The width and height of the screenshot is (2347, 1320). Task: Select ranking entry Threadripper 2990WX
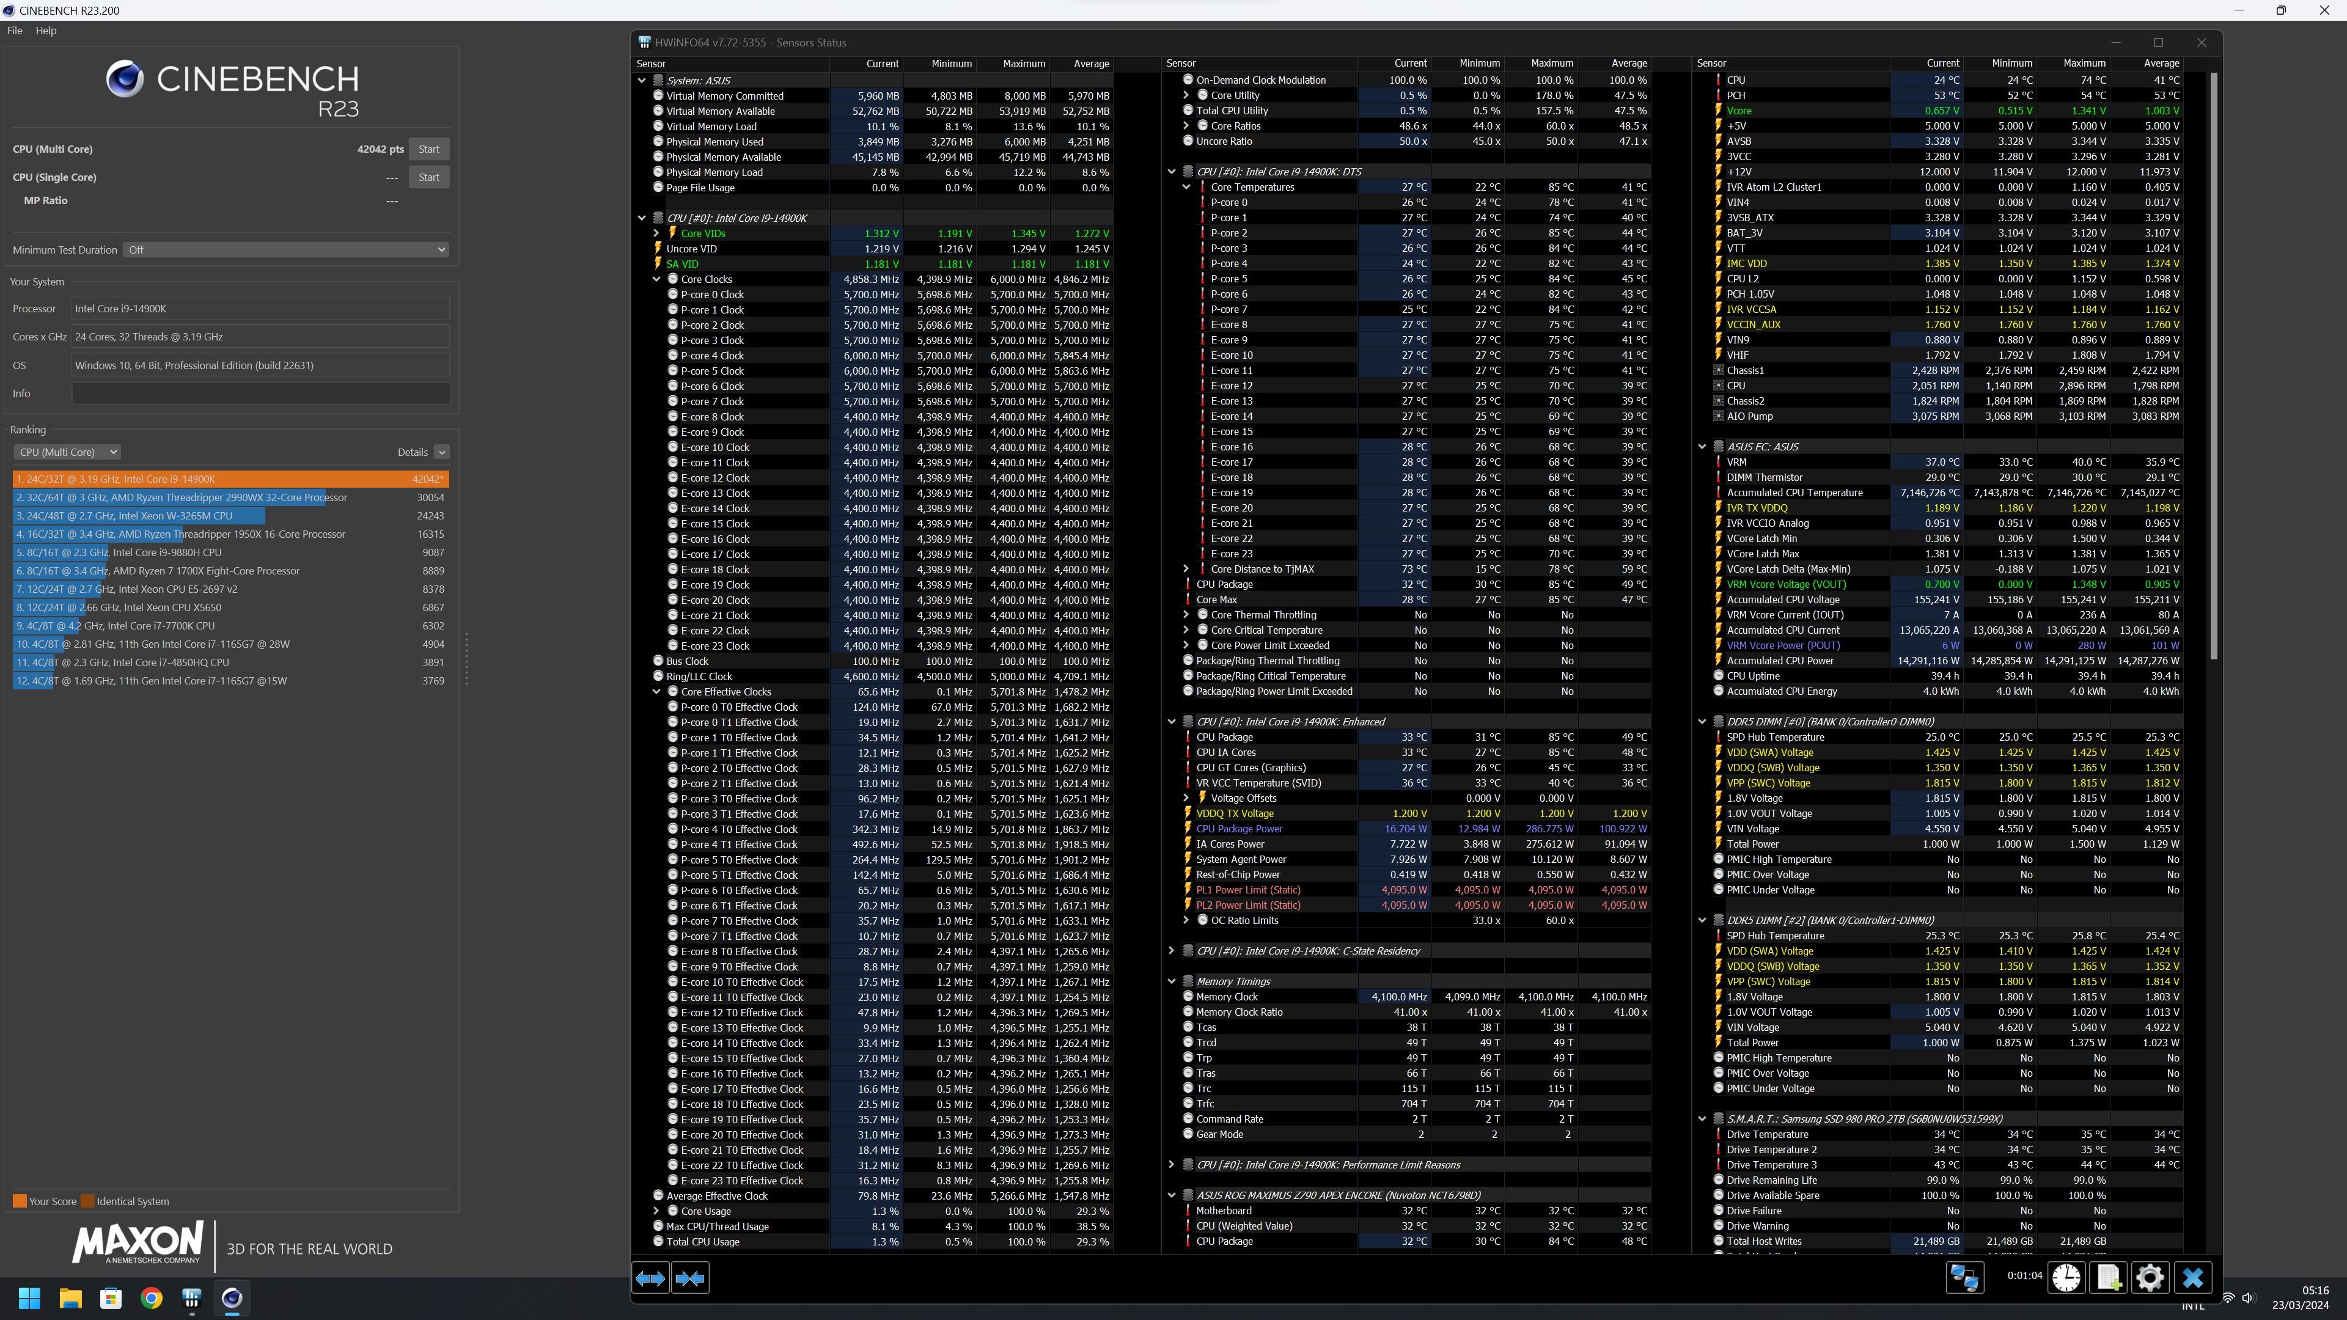(x=230, y=497)
